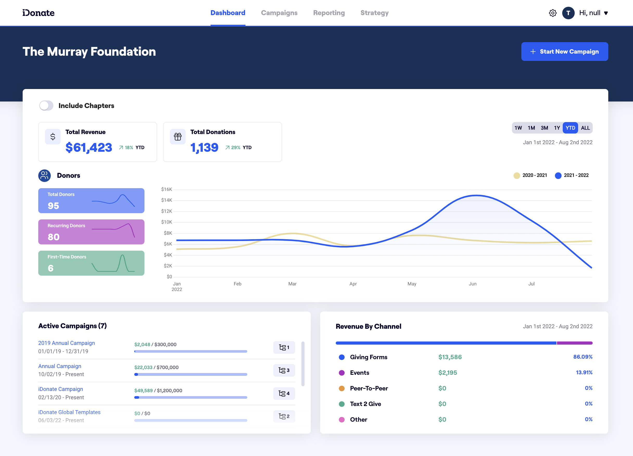Click the Total Revenue dollar icon
The height and width of the screenshot is (456, 633).
click(x=53, y=136)
